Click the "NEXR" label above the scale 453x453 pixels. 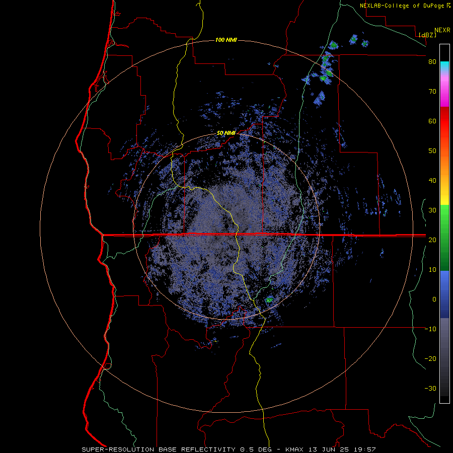(442, 30)
